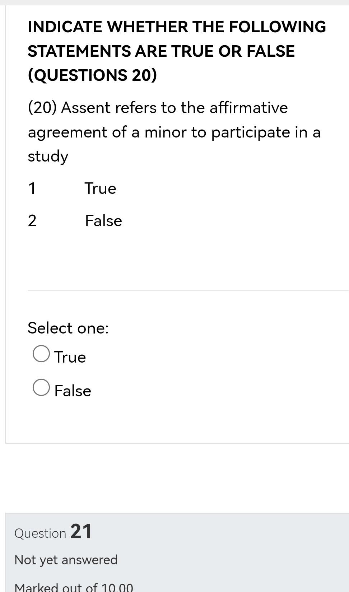Click option number 2 in the question body

pos(32,220)
